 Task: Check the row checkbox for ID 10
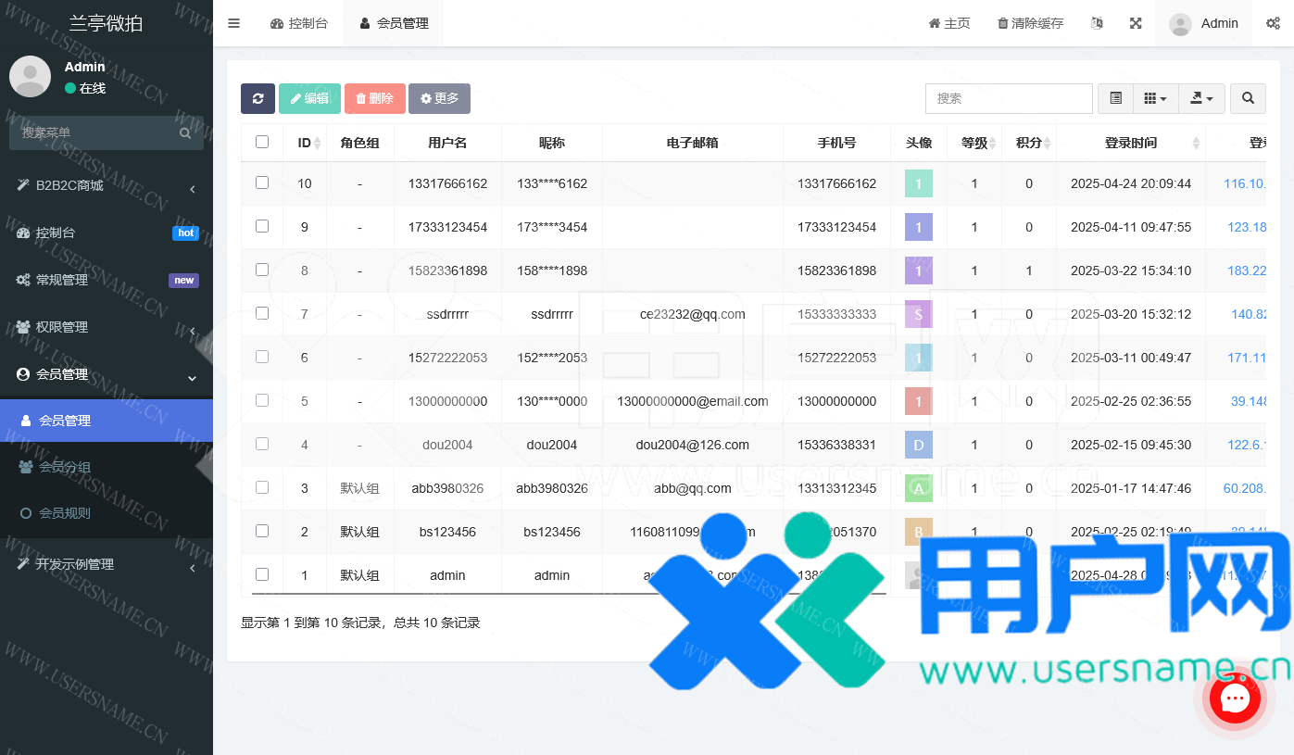tap(262, 182)
